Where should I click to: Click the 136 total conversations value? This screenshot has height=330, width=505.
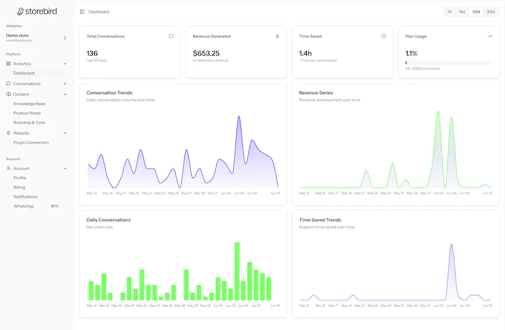(x=92, y=54)
